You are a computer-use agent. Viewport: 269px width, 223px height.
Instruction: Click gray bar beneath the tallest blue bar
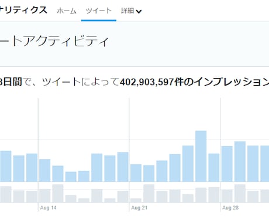coord(201,195)
